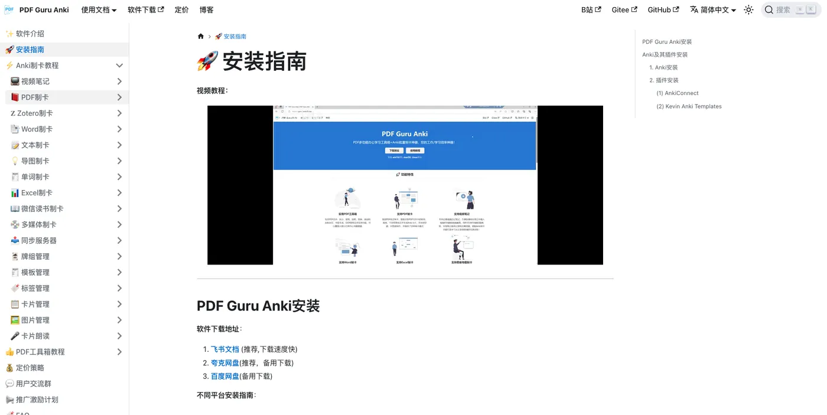Click the sparkle icon beside 软件介绍

coord(9,34)
